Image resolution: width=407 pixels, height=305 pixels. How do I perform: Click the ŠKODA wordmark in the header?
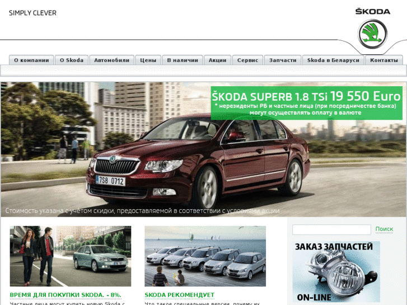[373, 11]
